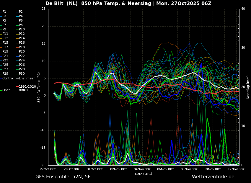
Task: Select the P30 legend label
Action: point(20,73)
